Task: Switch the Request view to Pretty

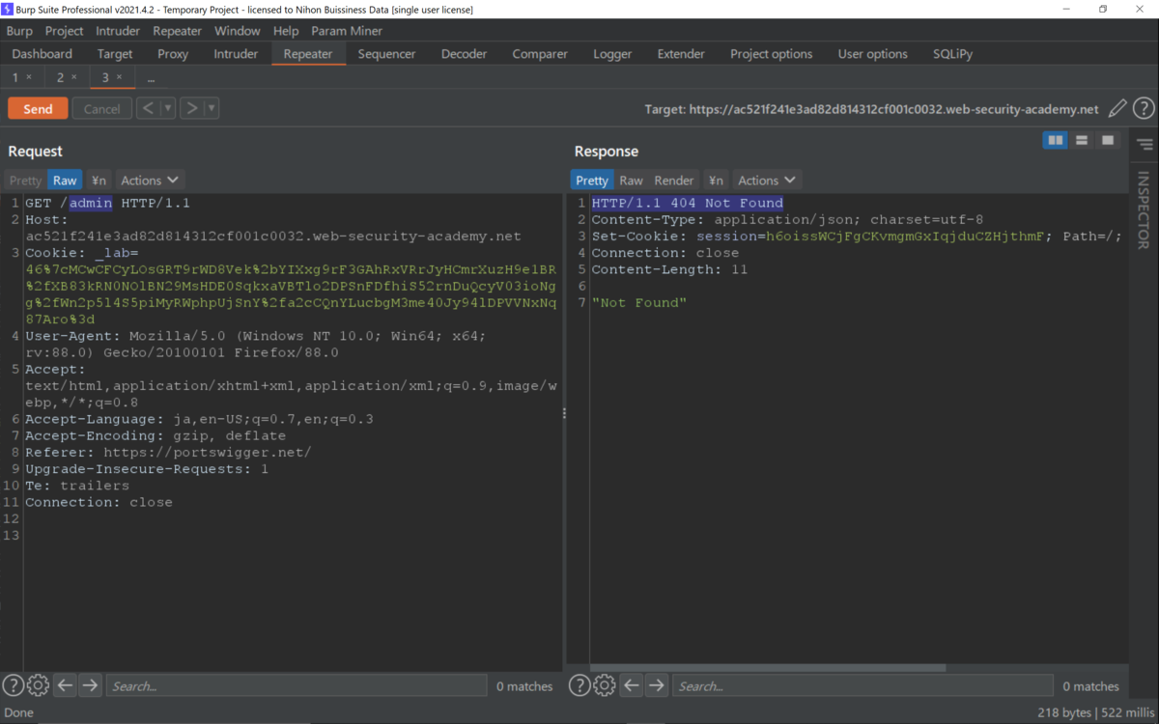Action: click(x=26, y=180)
